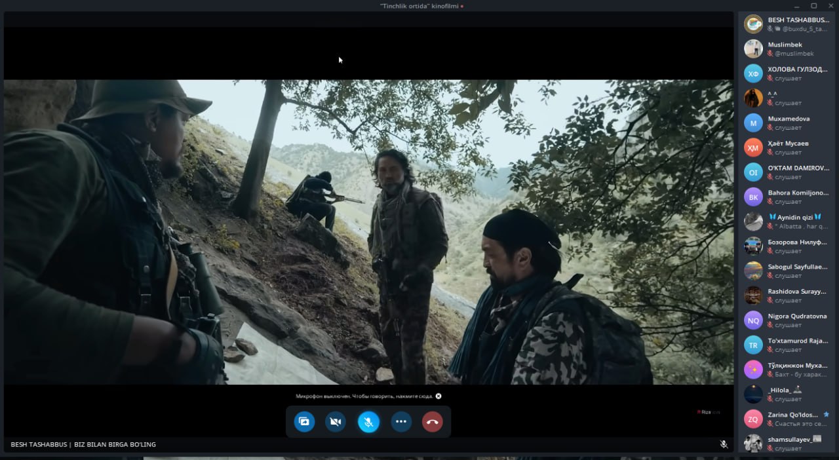
Task: Click the muted mic icon under ^_^ participant
Action: click(x=771, y=103)
